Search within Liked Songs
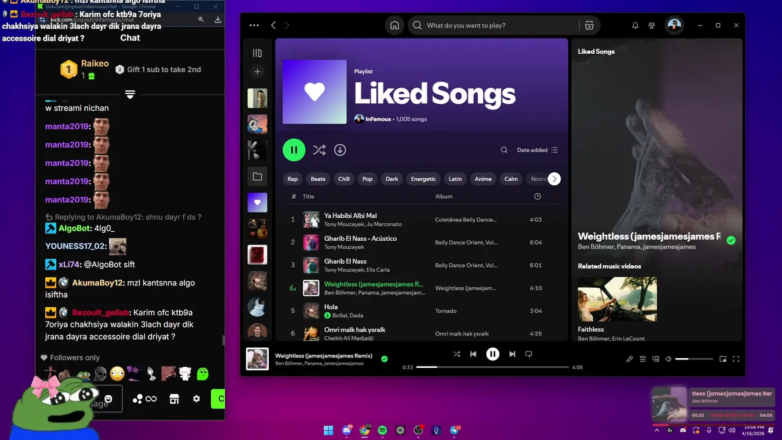 pyautogui.click(x=504, y=150)
